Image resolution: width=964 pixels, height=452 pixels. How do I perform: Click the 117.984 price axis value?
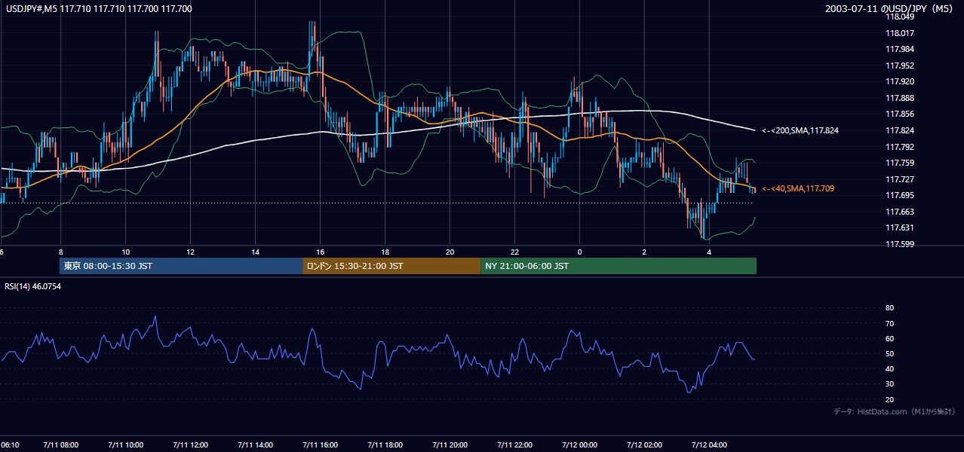click(x=900, y=49)
